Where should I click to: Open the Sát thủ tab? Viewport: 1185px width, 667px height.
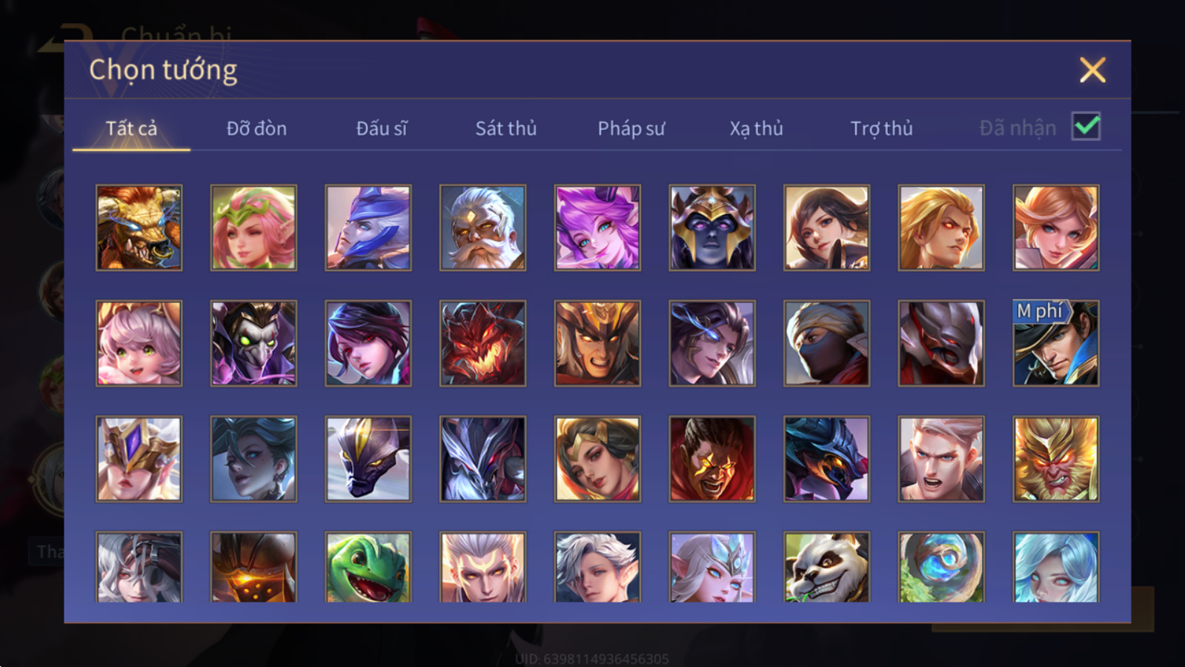click(505, 128)
